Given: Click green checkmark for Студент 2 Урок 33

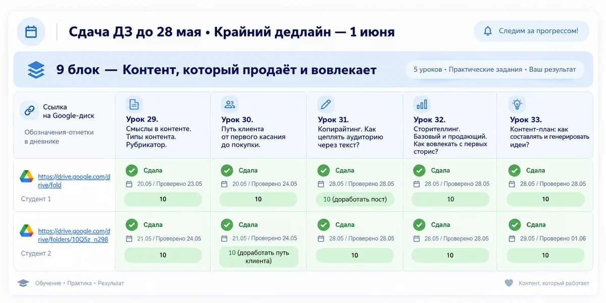Looking at the screenshot, I should tap(514, 225).
